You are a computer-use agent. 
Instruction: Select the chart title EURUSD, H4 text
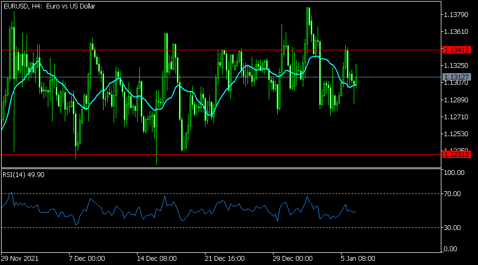49,6
